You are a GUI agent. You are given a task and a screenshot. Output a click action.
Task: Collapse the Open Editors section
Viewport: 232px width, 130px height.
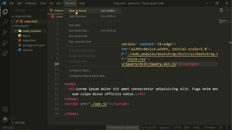coord(13,17)
